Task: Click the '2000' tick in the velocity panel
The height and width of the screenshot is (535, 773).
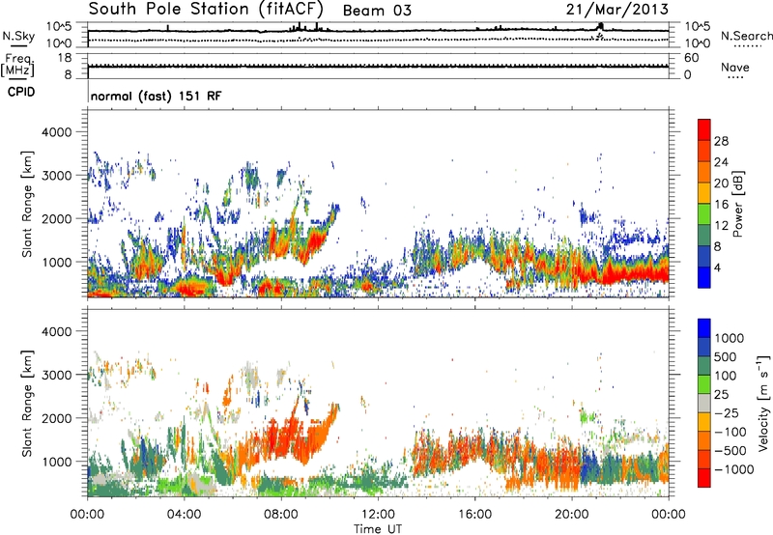Action: (56, 418)
